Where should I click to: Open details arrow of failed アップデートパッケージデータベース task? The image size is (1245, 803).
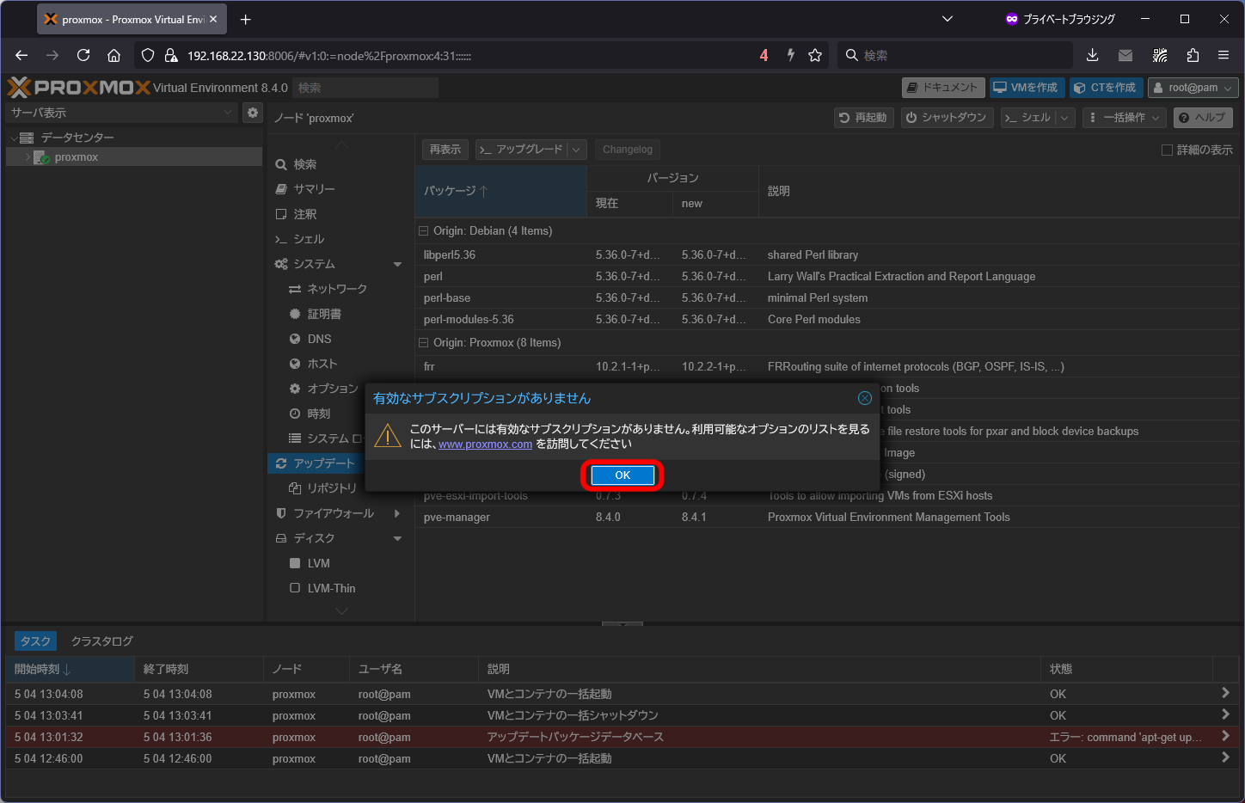coord(1224,736)
